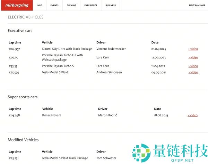This screenshot has width=208, height=164.
Task: Select lap time 7:05.298
Action: point(14,115)
